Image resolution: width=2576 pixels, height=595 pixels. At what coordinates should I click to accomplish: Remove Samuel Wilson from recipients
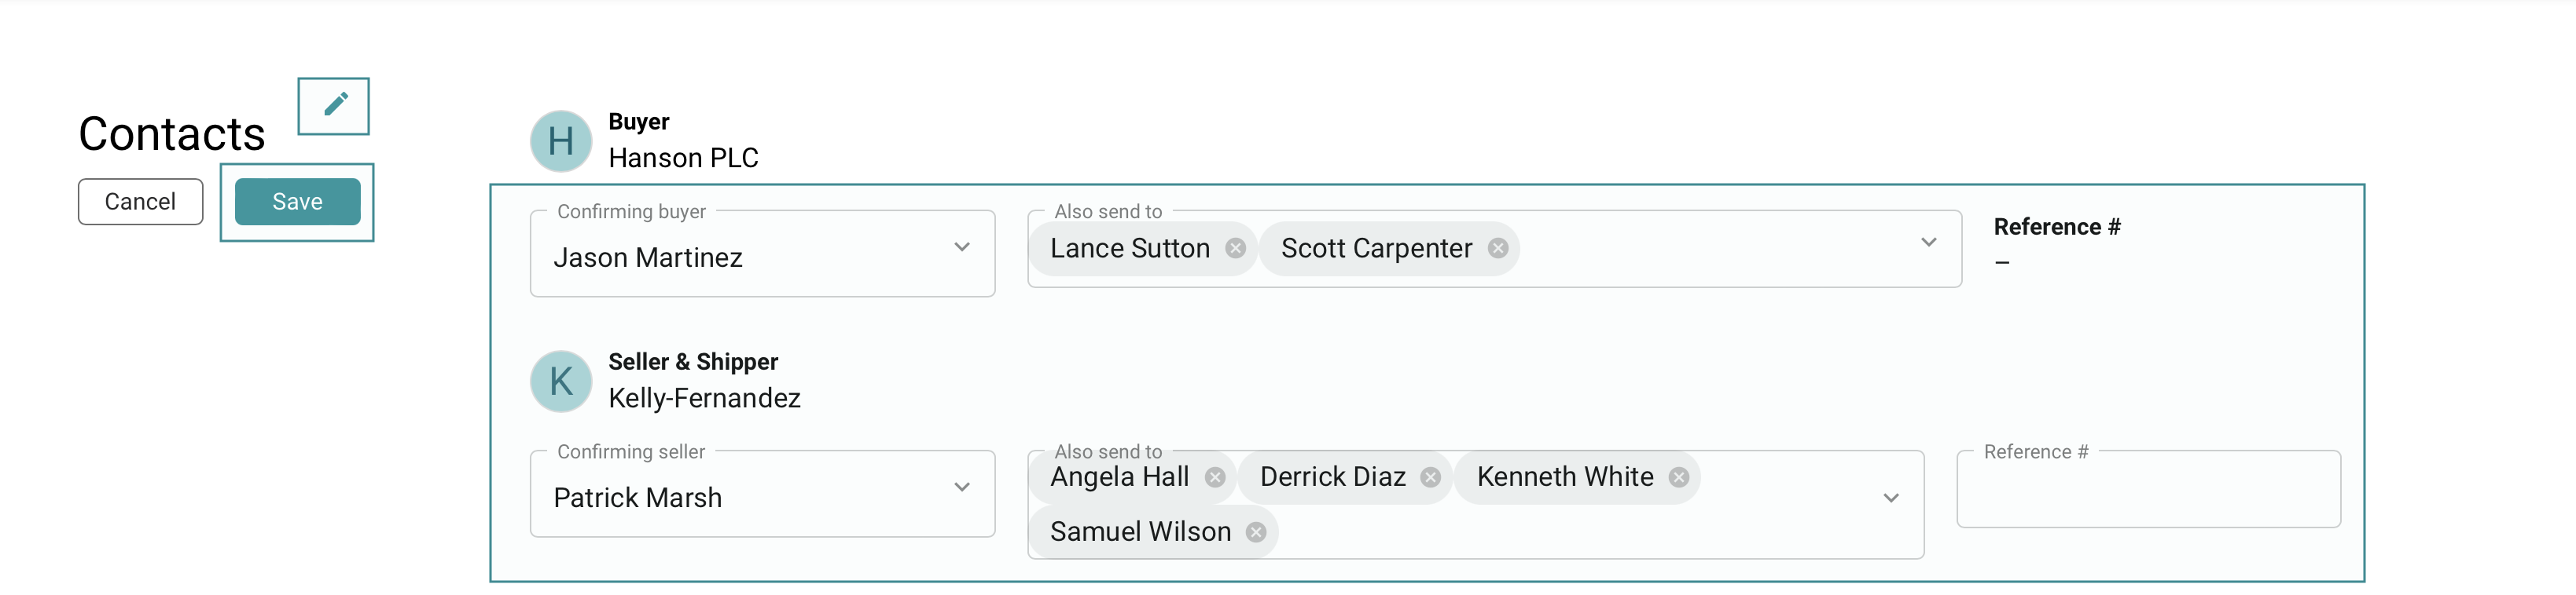tap(1256, 532)
